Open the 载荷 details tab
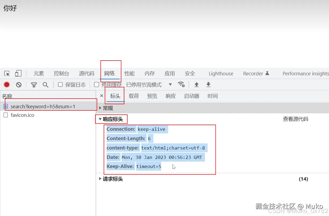Screen dimensions: 329x216 tap(134, 96)
